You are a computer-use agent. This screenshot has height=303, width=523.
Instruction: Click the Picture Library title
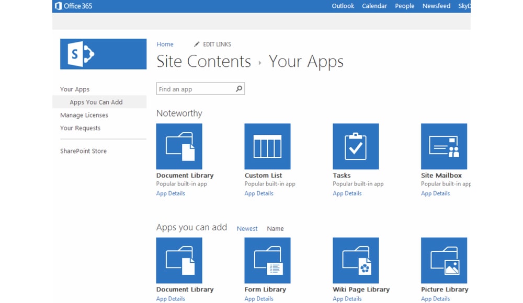445,289
